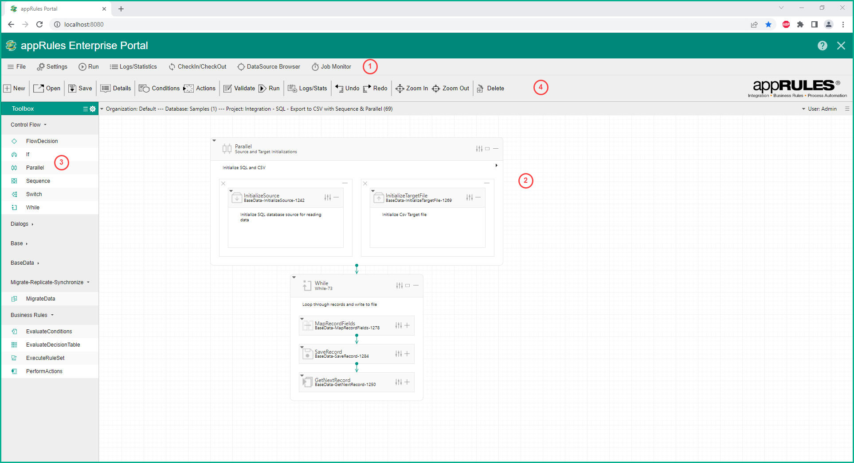Open the Job Monitor menu item

pyautogui.click(x=331, y=67)
